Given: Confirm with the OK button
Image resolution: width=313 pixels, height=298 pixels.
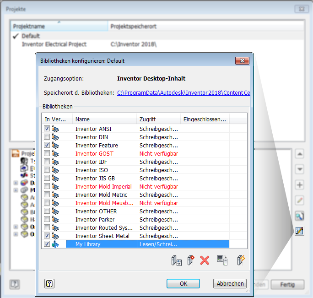Looking at the screenshot, I should tap(183, 284).
